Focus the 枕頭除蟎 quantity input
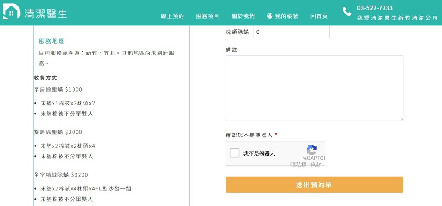The width and height of the screenshot is (442, 206). pos(291,32)
